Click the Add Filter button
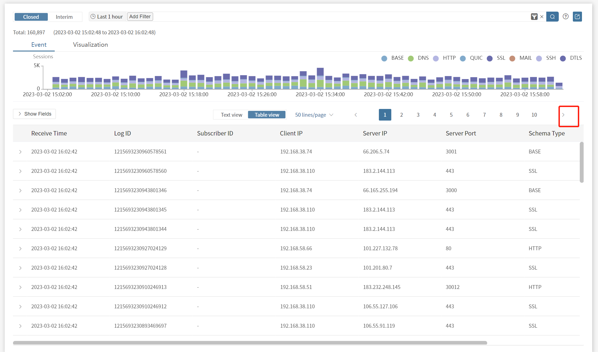Screen dimensions: 598x352 click(x=140, y=17)
